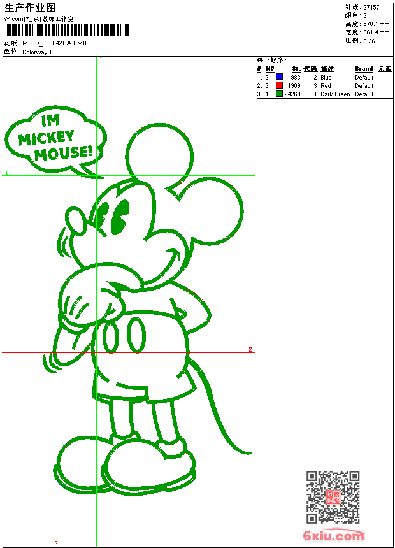Click the QR code image
Image resolution: width=395 pixels, height=548 pixels.
click(x=333, y=497)
